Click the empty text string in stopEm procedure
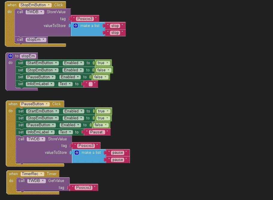 point(91,84)
